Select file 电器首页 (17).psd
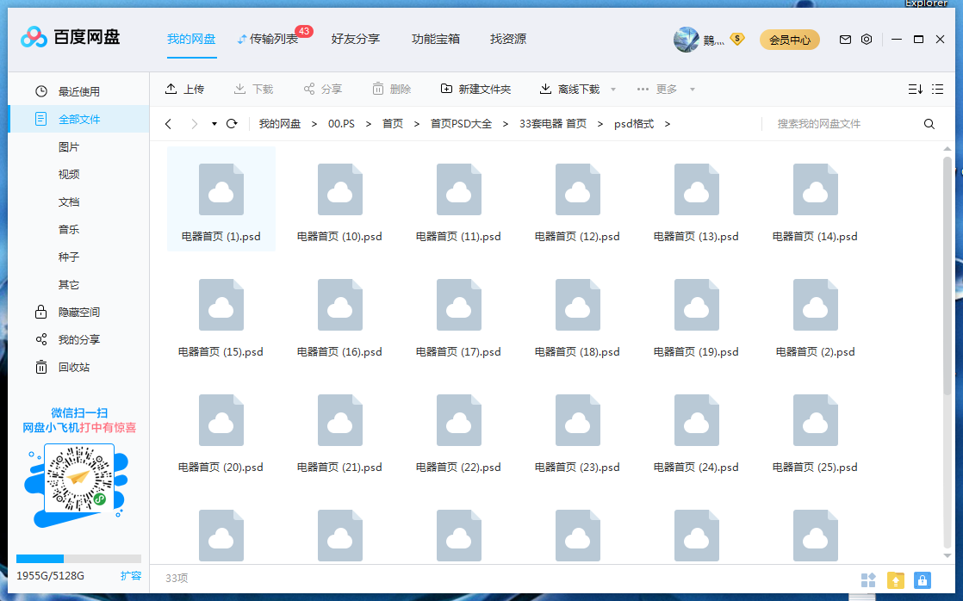The height and width of the screenshot is (601, 963). coord(458,318)
